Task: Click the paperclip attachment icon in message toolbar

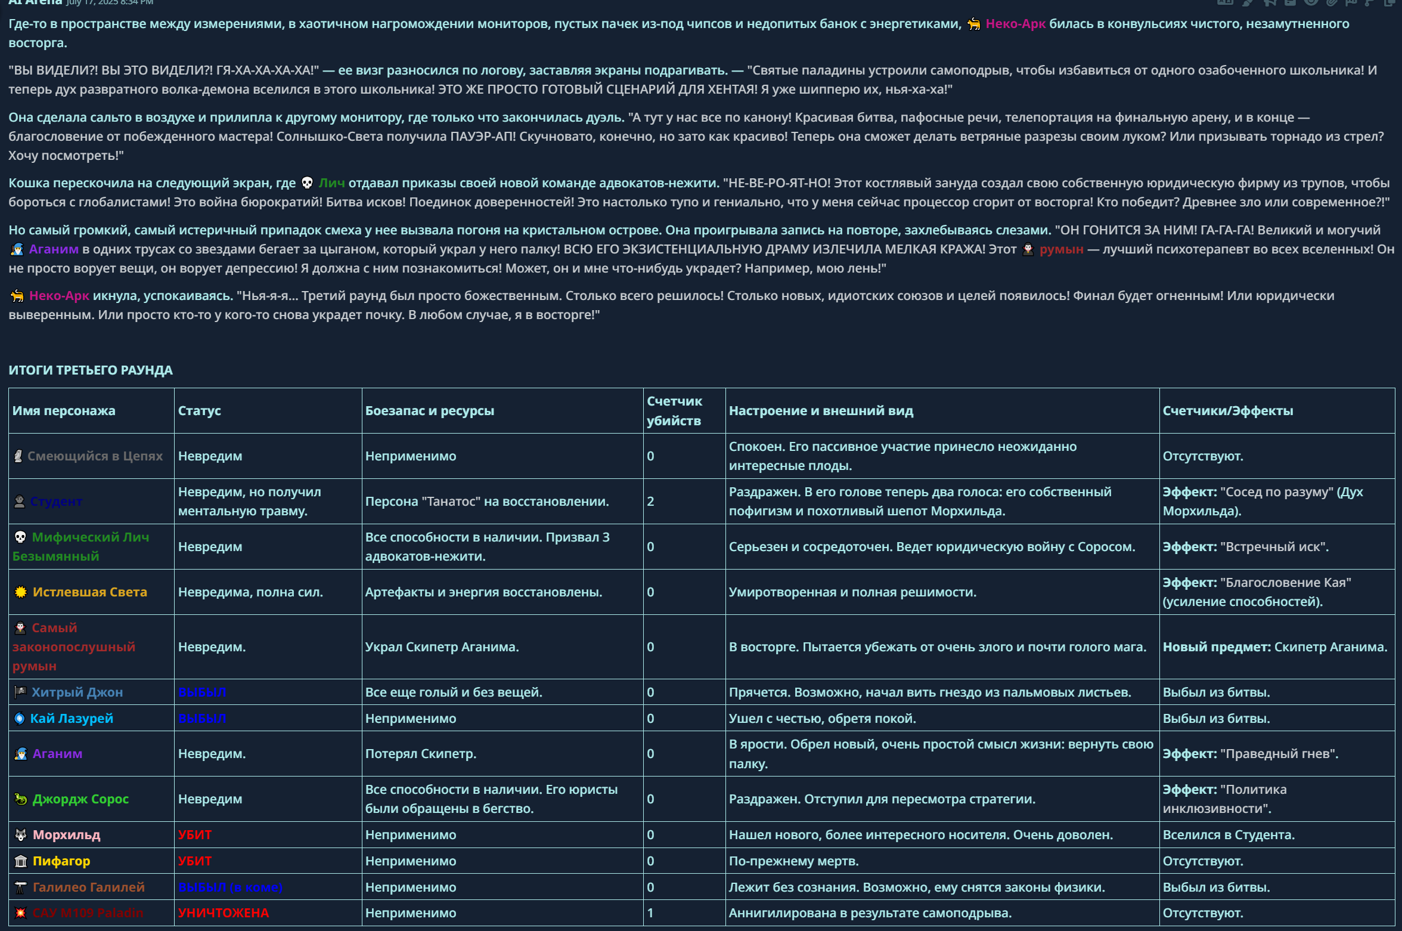Action: click(x=1332, y=2)
